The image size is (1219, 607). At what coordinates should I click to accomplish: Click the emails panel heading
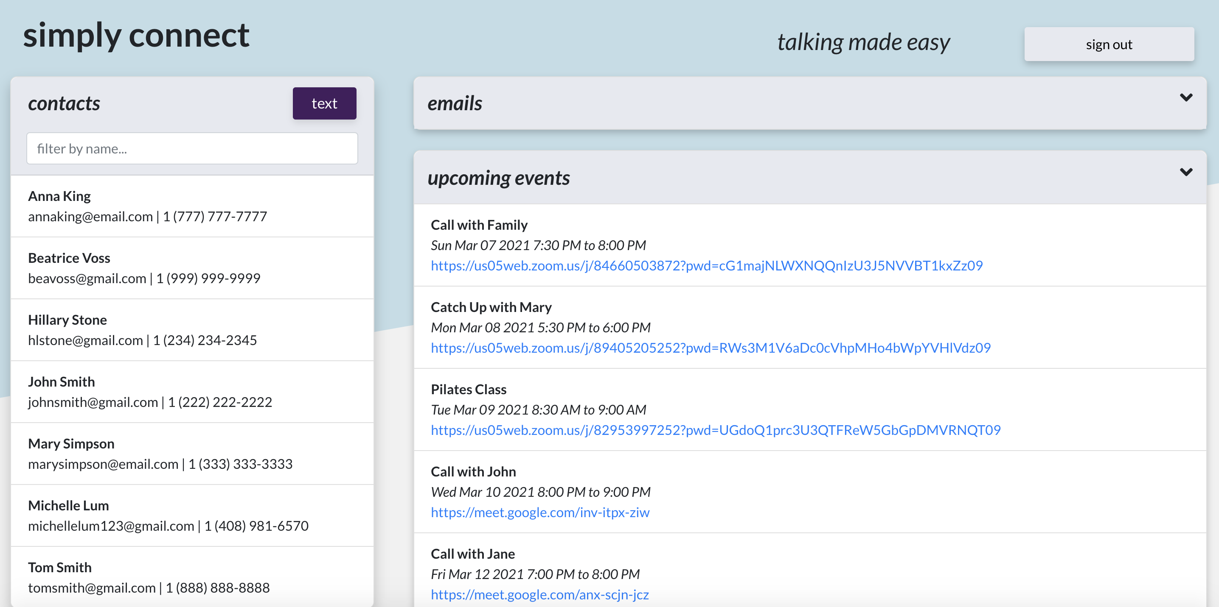click(455, 103)
